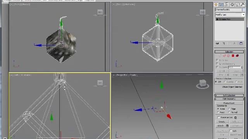The height and width of the screenshot is (139, 248).
Task: Toggle Show End Result icon
Action: click(224, 44)
